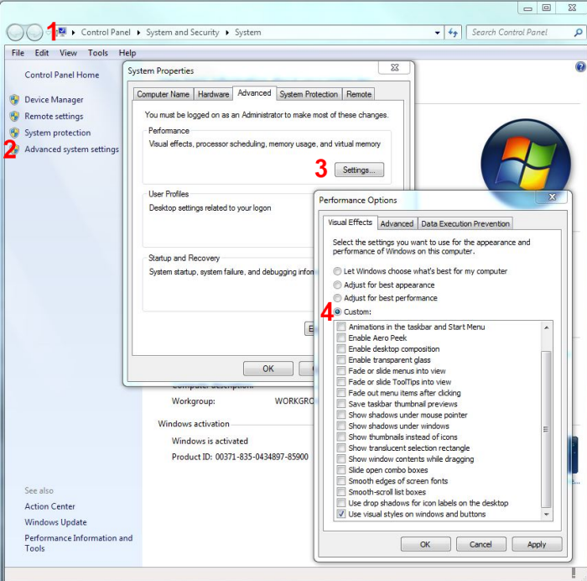Click the shield icon next to Device Manager
Viewport: 587px width, 581px height.
point(14,100)
